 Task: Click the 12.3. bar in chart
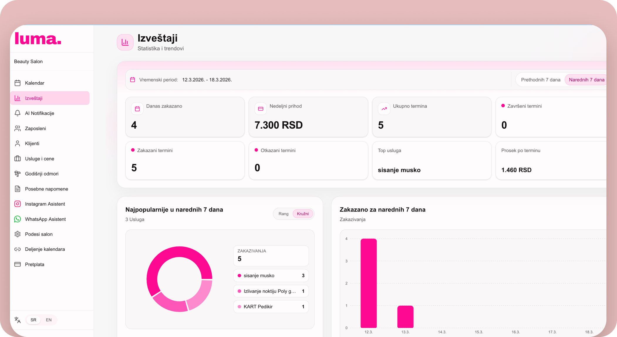point(368,283)
